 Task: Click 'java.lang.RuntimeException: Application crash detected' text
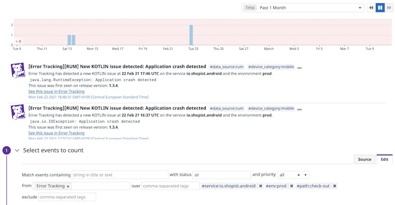tap(93, 80)
